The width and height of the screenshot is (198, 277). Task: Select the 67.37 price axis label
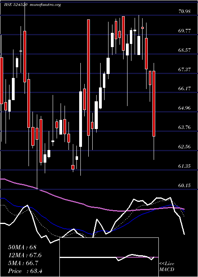pos(185,69)
